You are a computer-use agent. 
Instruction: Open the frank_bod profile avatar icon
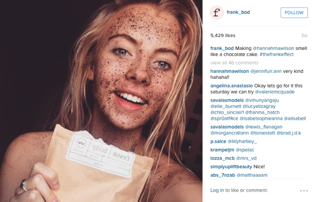click(x=217, y=13)
